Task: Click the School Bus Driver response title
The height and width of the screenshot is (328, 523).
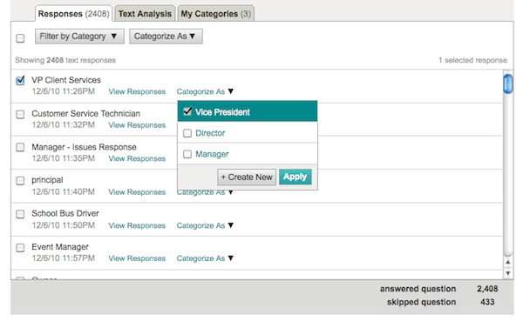Action: [65, 213]
